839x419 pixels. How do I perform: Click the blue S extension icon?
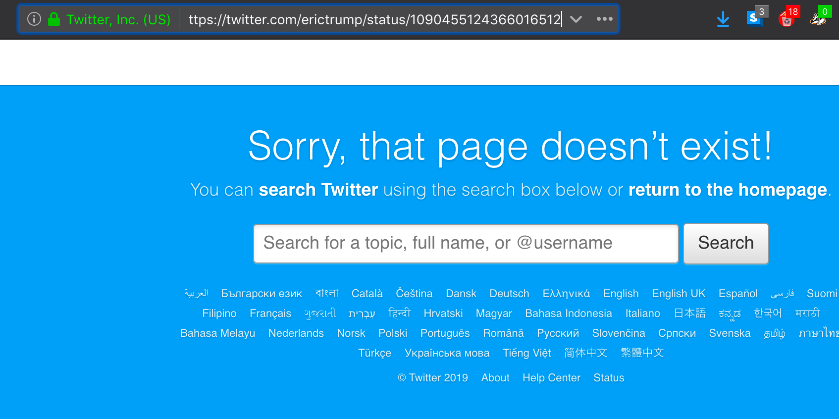(754, 19)
